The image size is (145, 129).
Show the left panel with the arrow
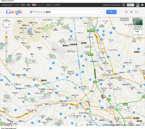tap(1, 19)
